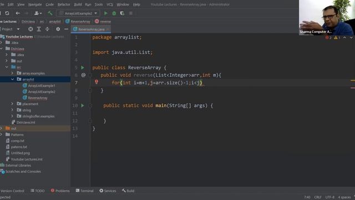
Task: Go to previous highlighted error arrow
Action: click(344, 38)
